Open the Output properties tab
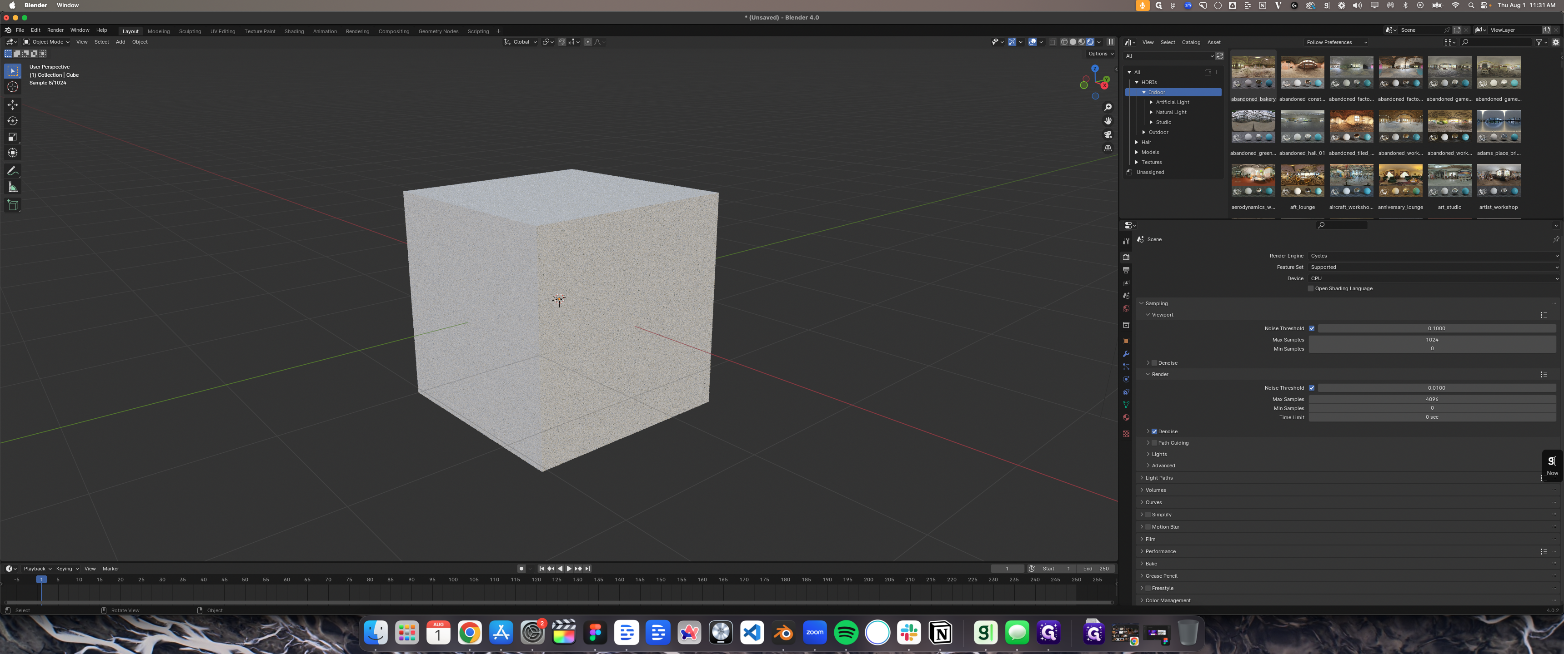 [1126, 270]
